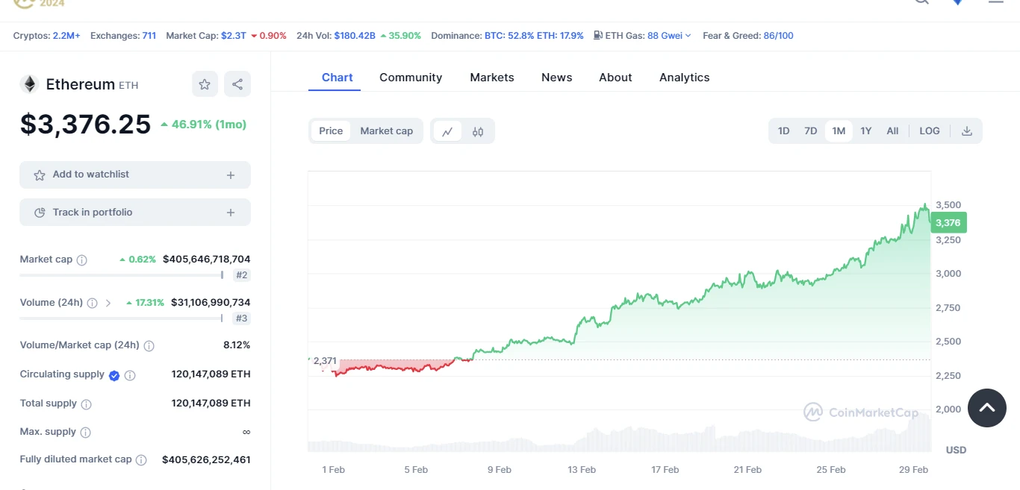Open info tooltip for Volume (24h)

(x=92, y=304)
